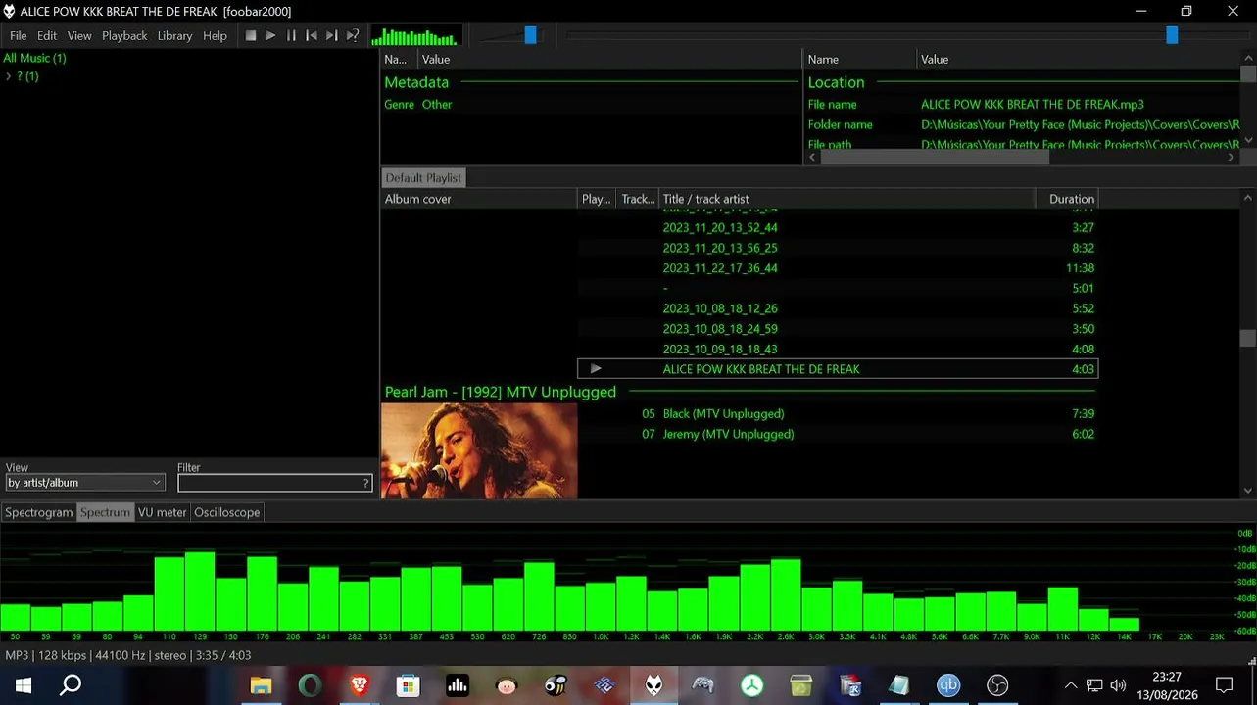
Task: Switch to the Spectrogram tab
Action: pos(39,512)
